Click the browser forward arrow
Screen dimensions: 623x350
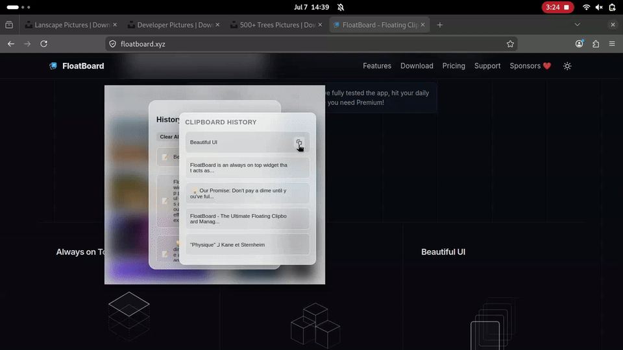27,44
